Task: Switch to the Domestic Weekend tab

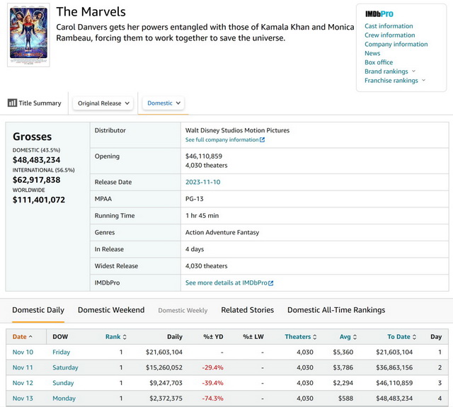Action: [x=111, y=310]
